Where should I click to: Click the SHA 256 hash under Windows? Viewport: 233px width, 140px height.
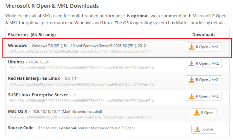pyautogui.click(x=79, y=51)
